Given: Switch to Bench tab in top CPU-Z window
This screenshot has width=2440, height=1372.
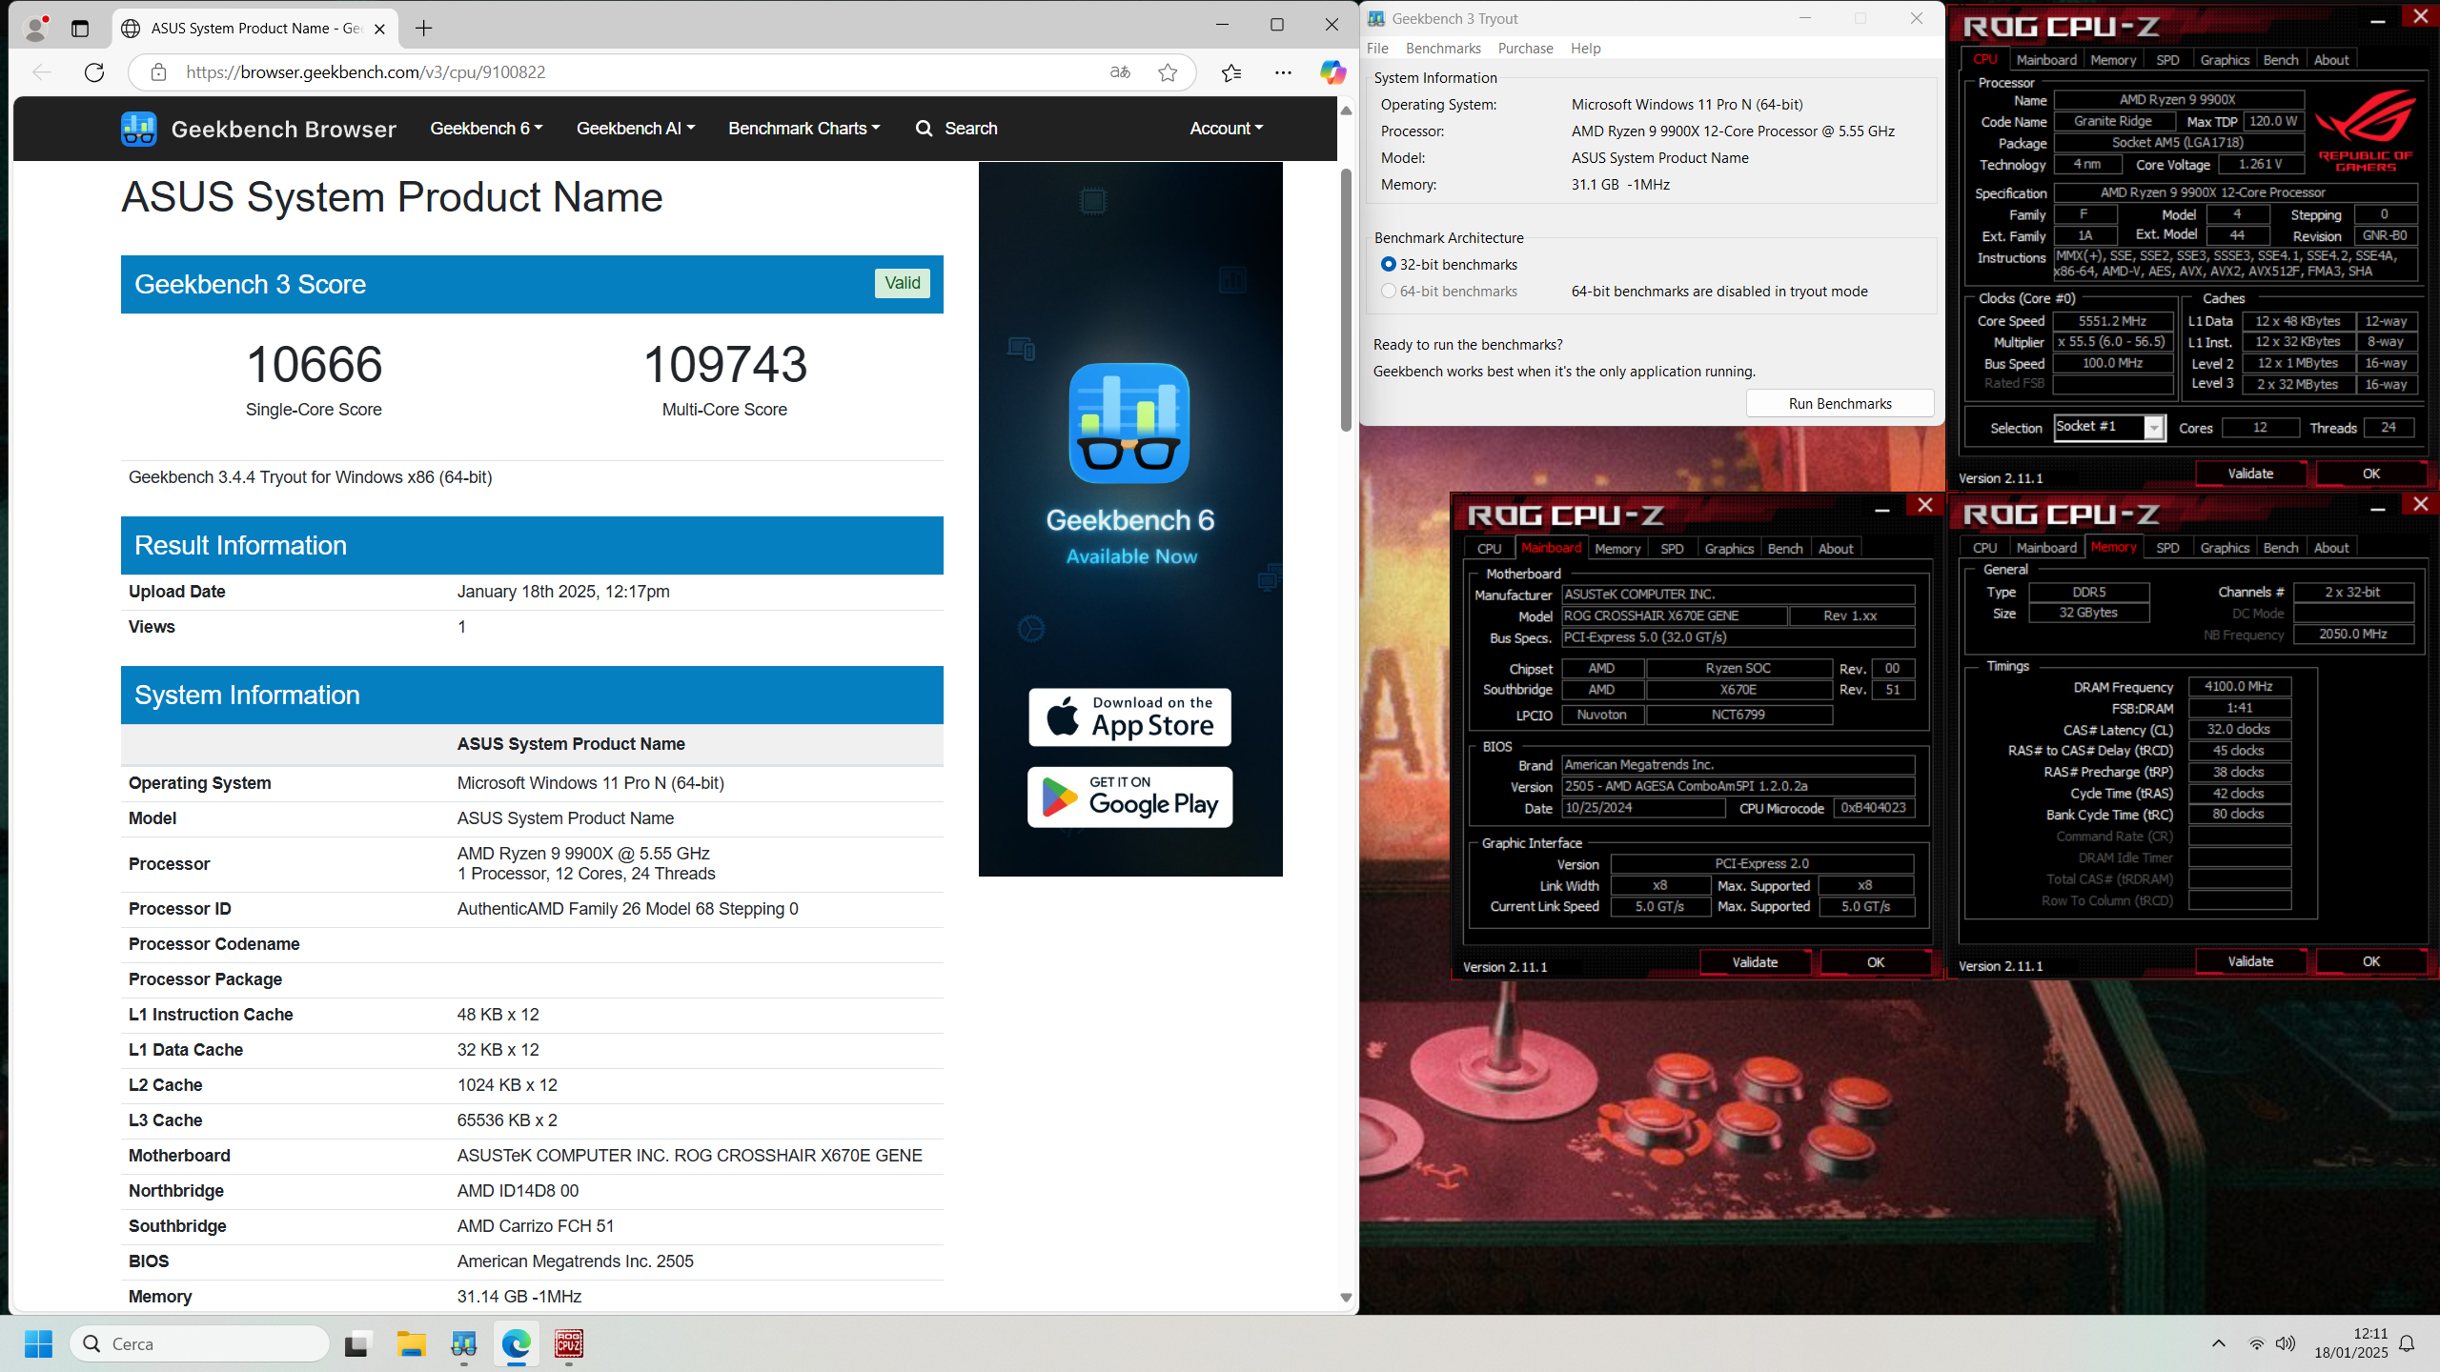Looking at the screenshot, I should click(x=2280, y=60).
